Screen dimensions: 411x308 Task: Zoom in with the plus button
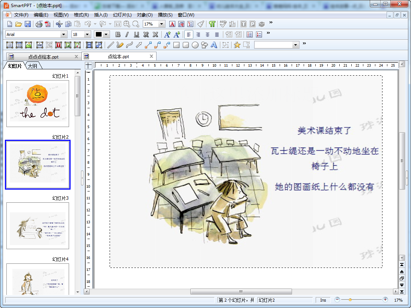pos(385,300)
